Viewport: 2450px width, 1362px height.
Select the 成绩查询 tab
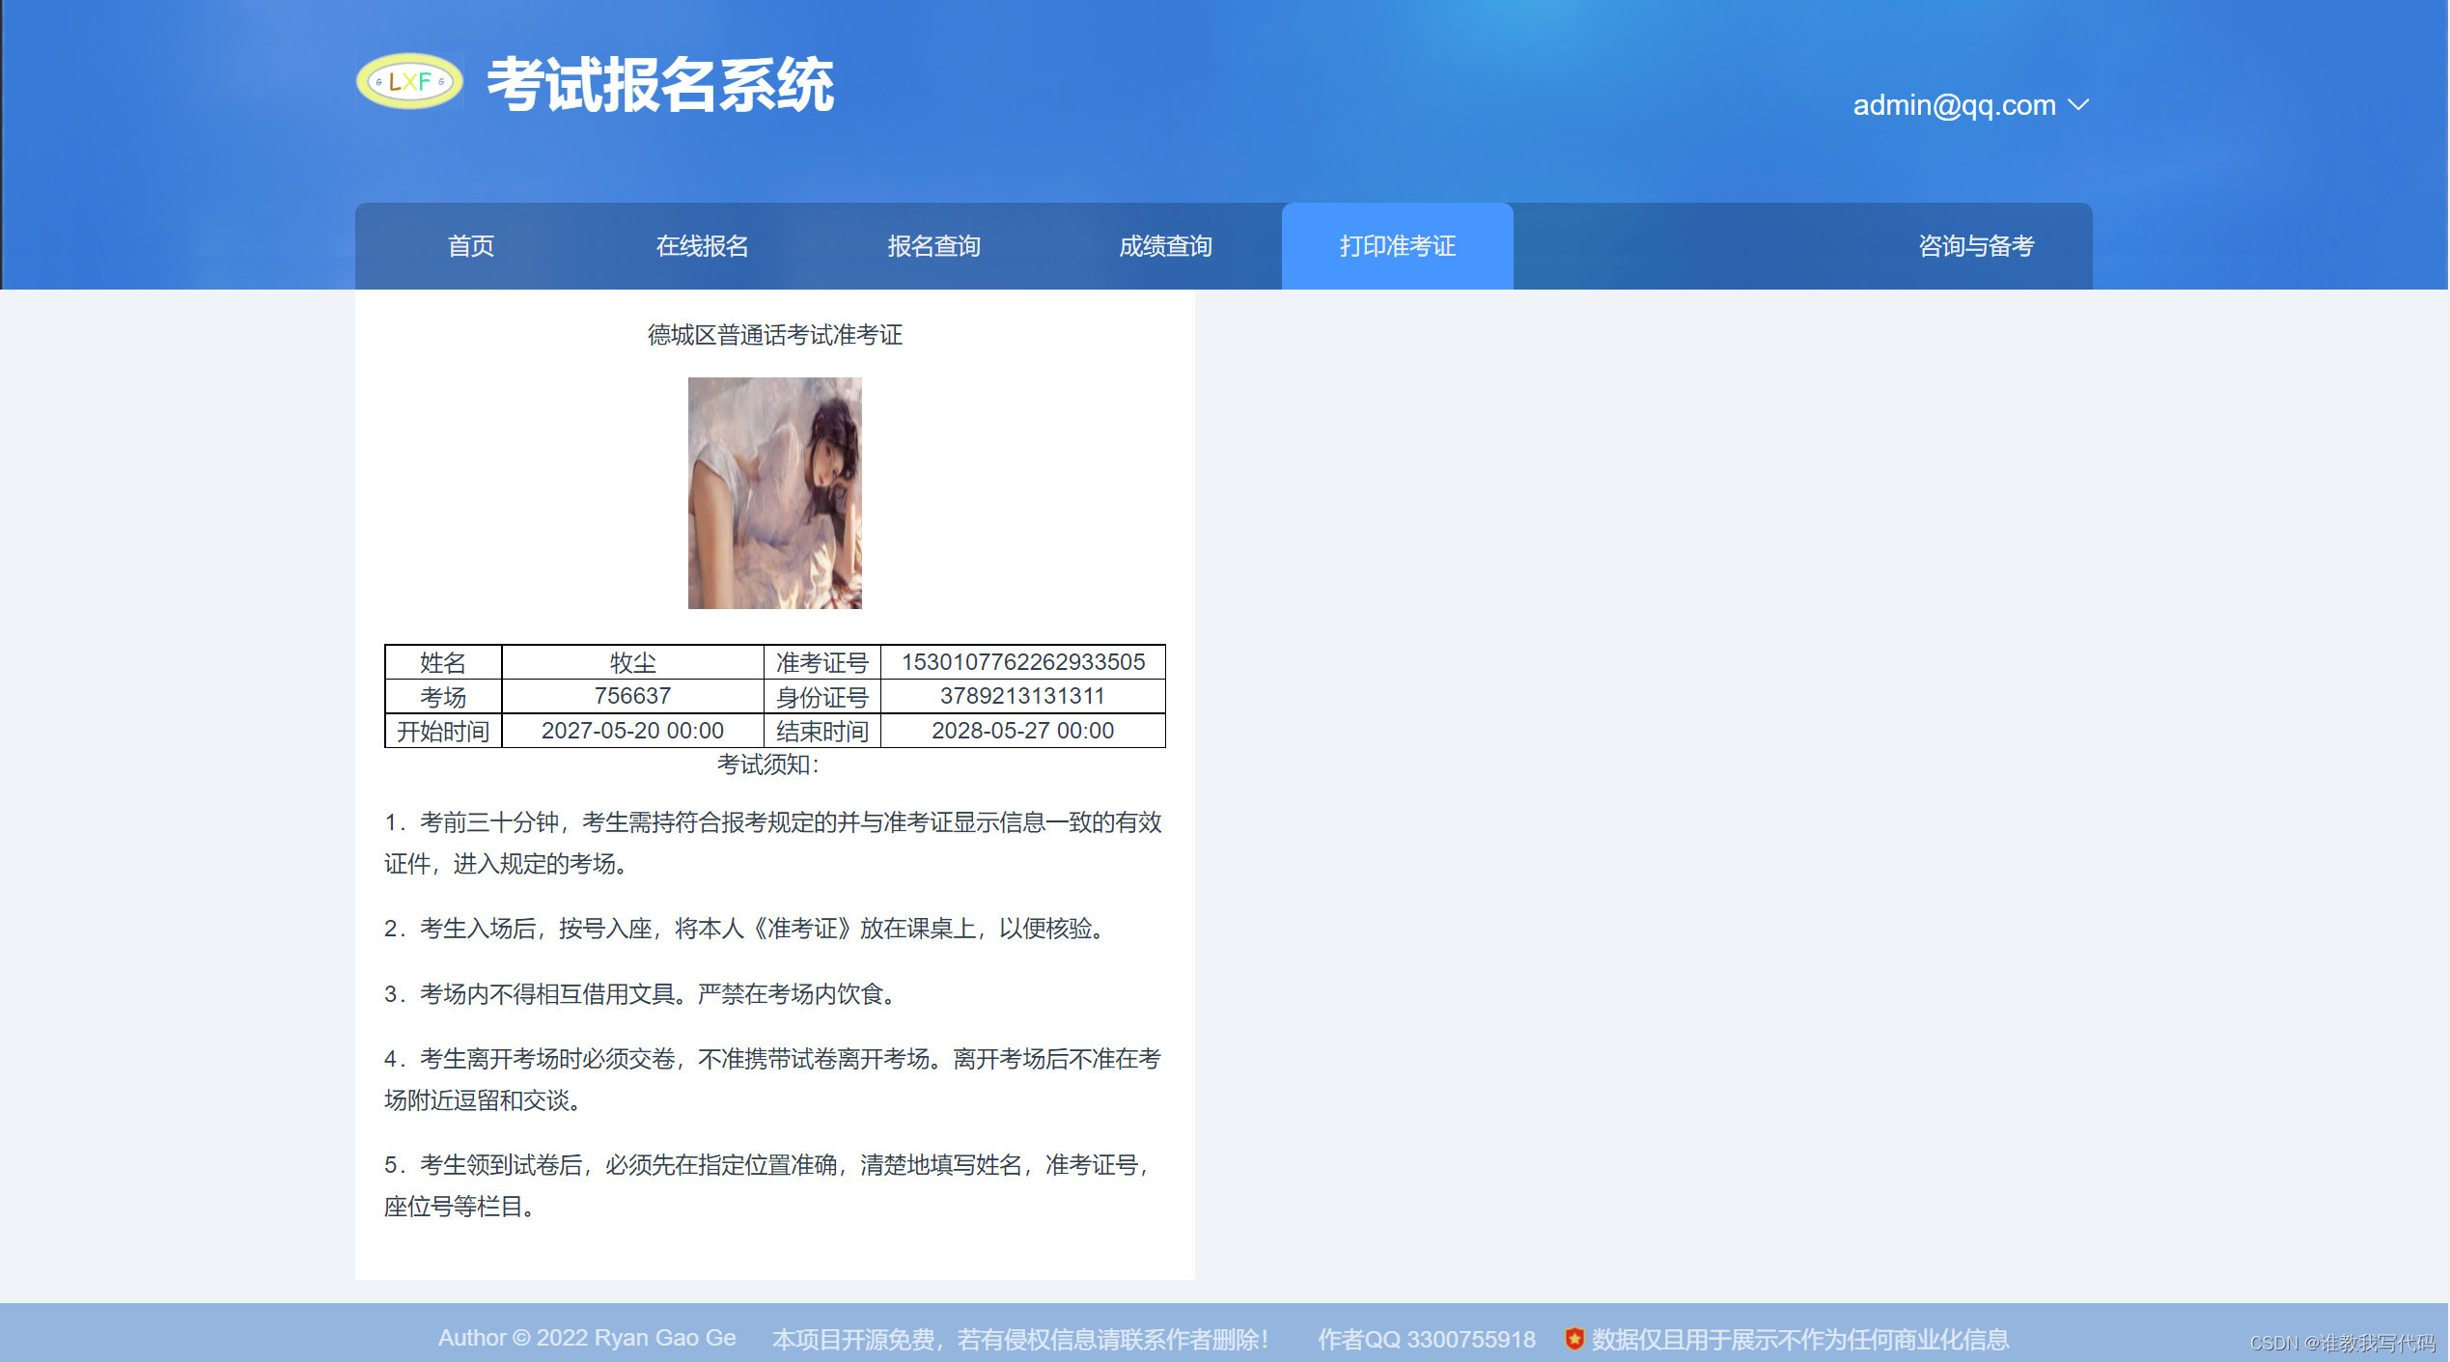[1165, 246]
